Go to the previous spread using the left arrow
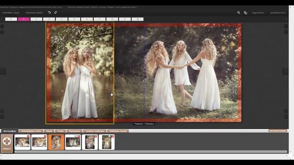The height and width of the screenshot is (165, 294). pos(3,71)
